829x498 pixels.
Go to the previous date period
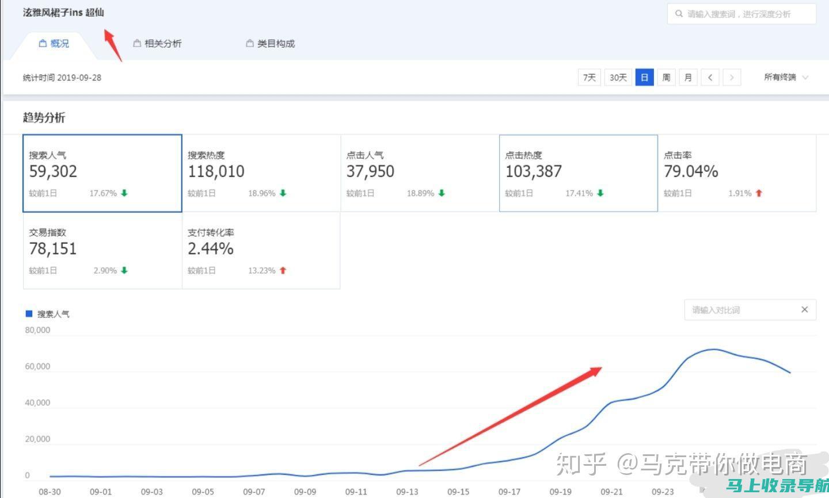pyautogui.click(x=710, y=77)
